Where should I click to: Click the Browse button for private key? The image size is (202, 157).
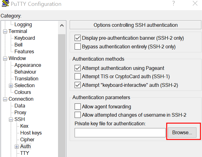point(182,132)
